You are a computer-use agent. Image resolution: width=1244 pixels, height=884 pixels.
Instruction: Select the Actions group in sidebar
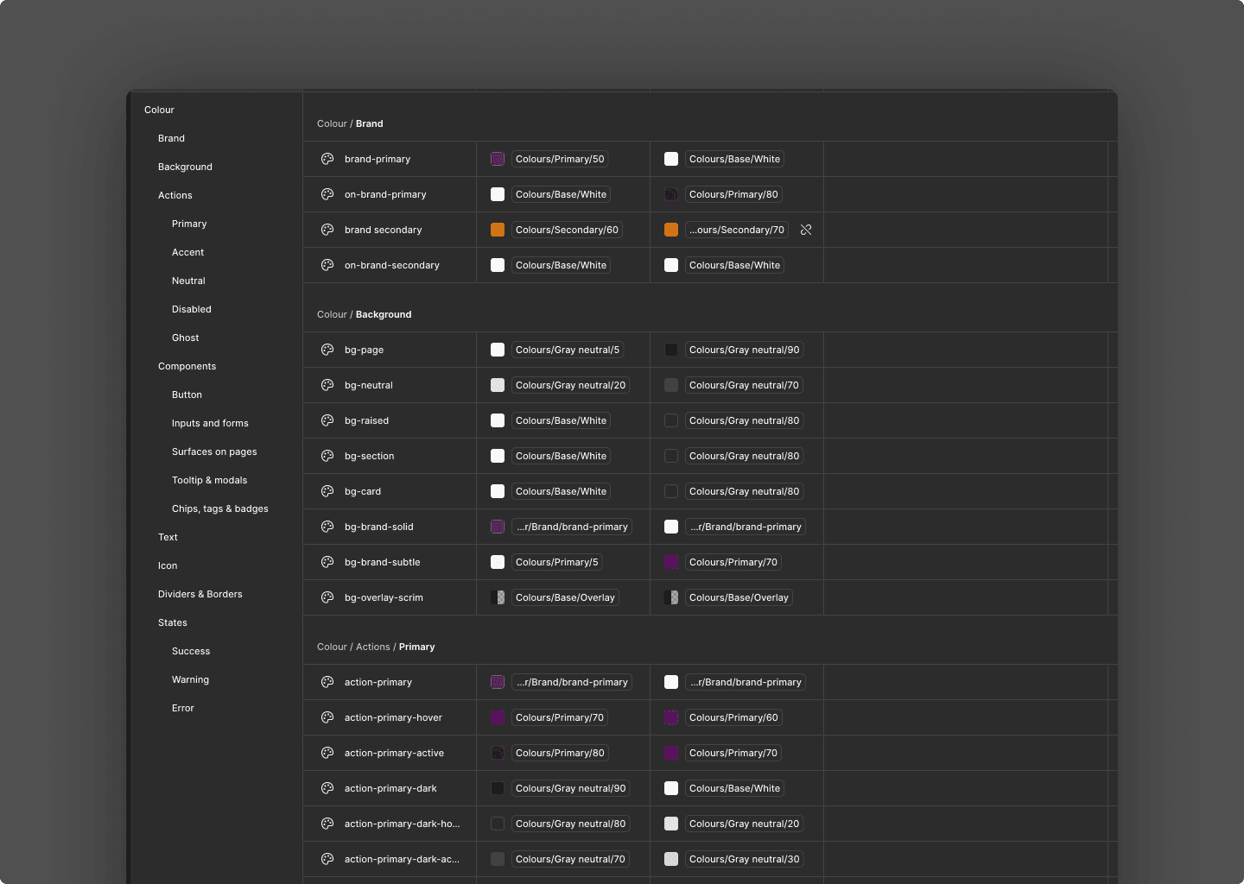pos(175,195)
